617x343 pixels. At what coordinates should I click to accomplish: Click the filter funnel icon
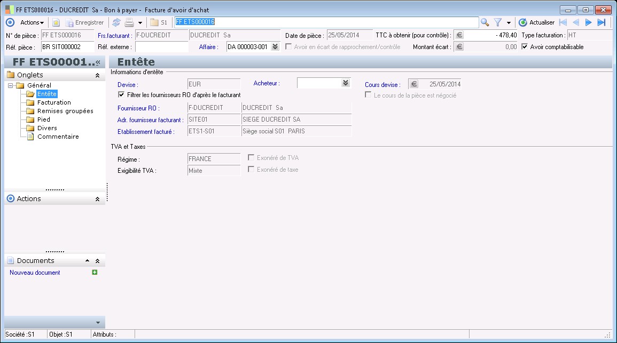[x=497, y=22]
